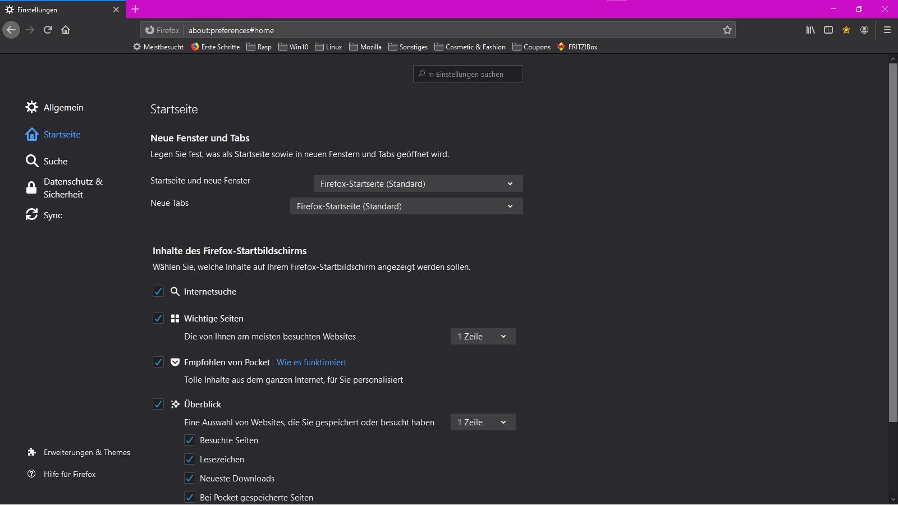Bookmark this page with the star icon
898x505 pixels.
[727, 30]
